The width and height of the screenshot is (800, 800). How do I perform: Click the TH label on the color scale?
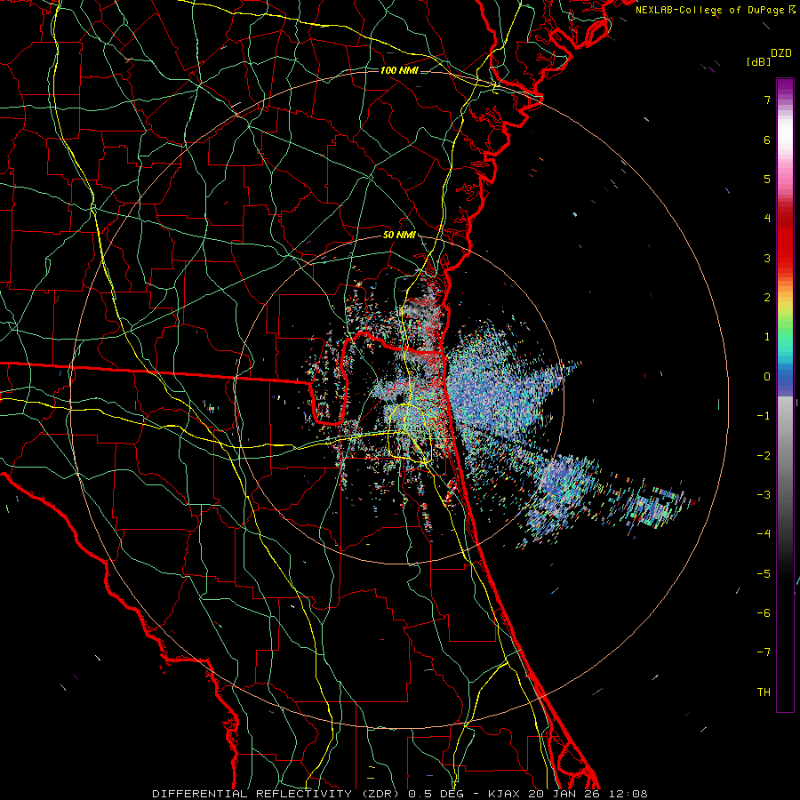pyautogui.click(x=764, y=692)
